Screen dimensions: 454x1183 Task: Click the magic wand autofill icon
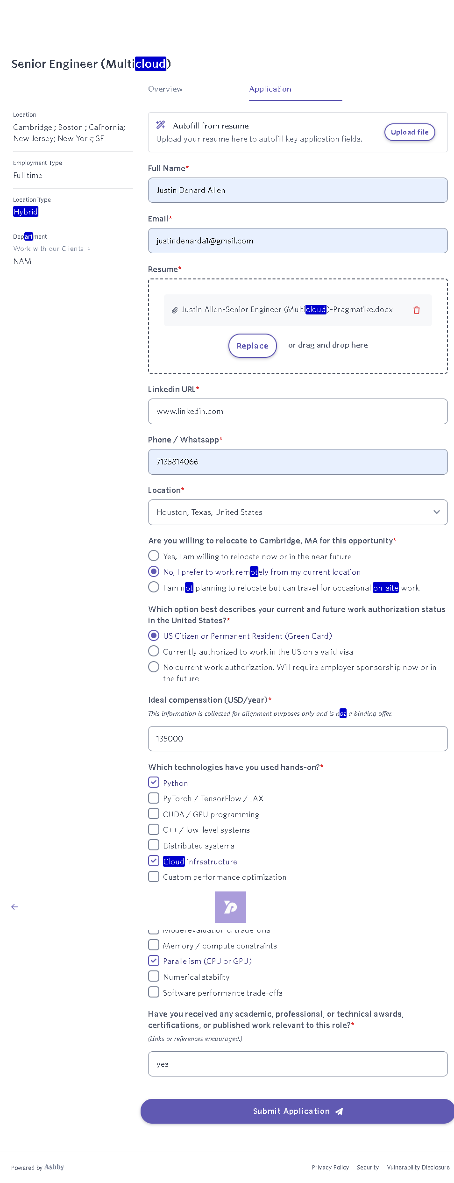(161, 125)
